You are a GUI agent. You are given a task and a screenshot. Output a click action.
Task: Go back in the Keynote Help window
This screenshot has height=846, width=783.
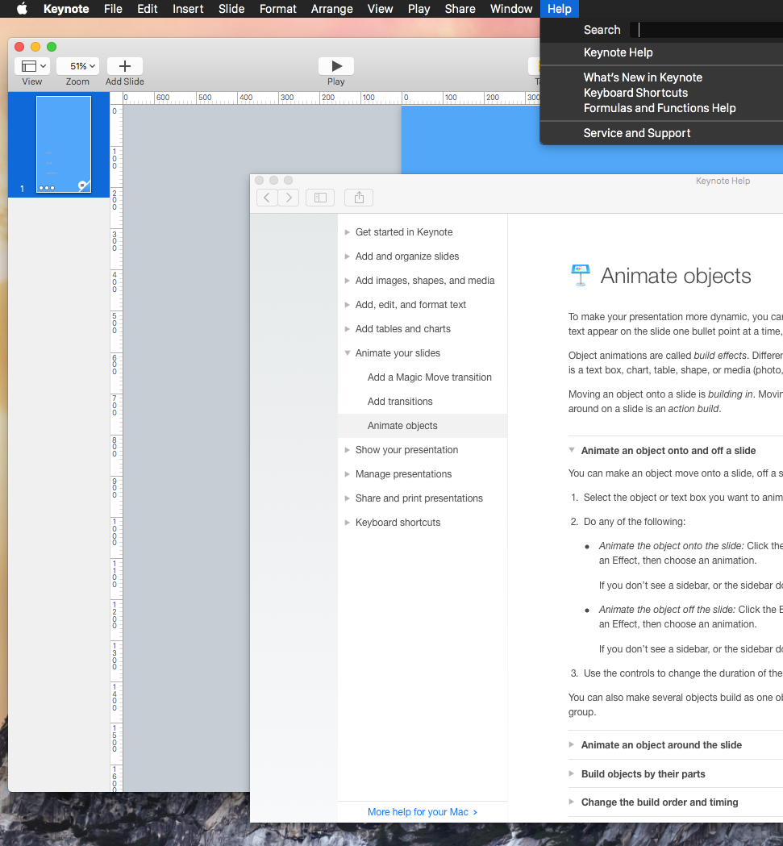(267, 198)
